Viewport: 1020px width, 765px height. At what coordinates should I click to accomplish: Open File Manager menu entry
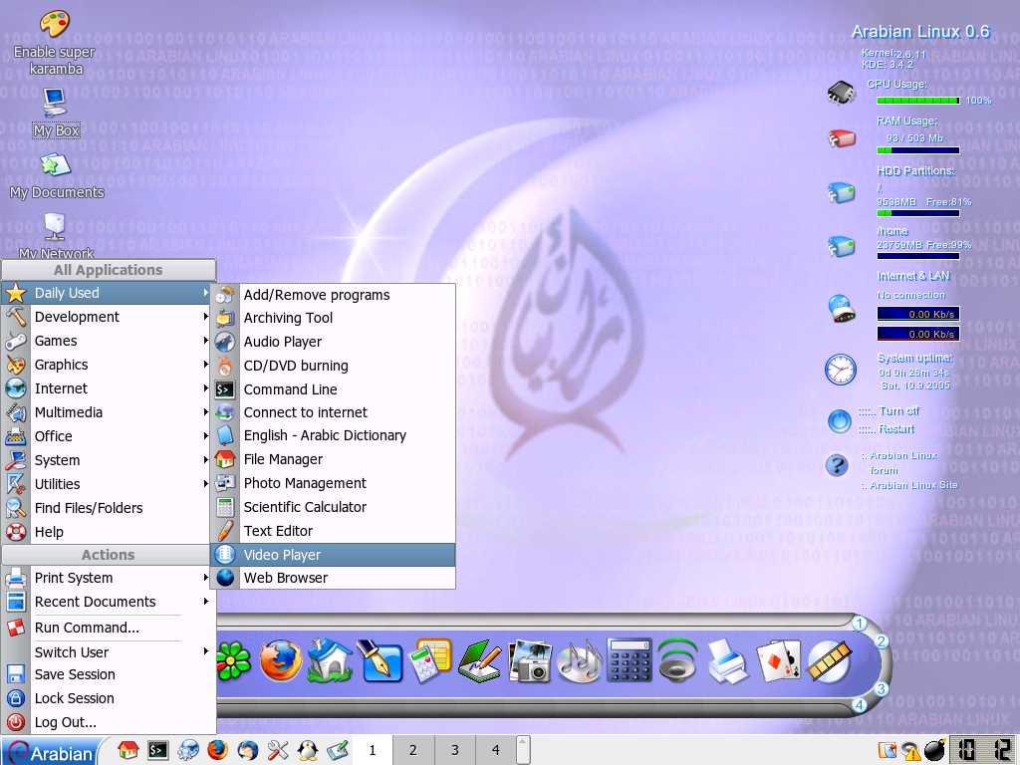click(x=333, y=459)
